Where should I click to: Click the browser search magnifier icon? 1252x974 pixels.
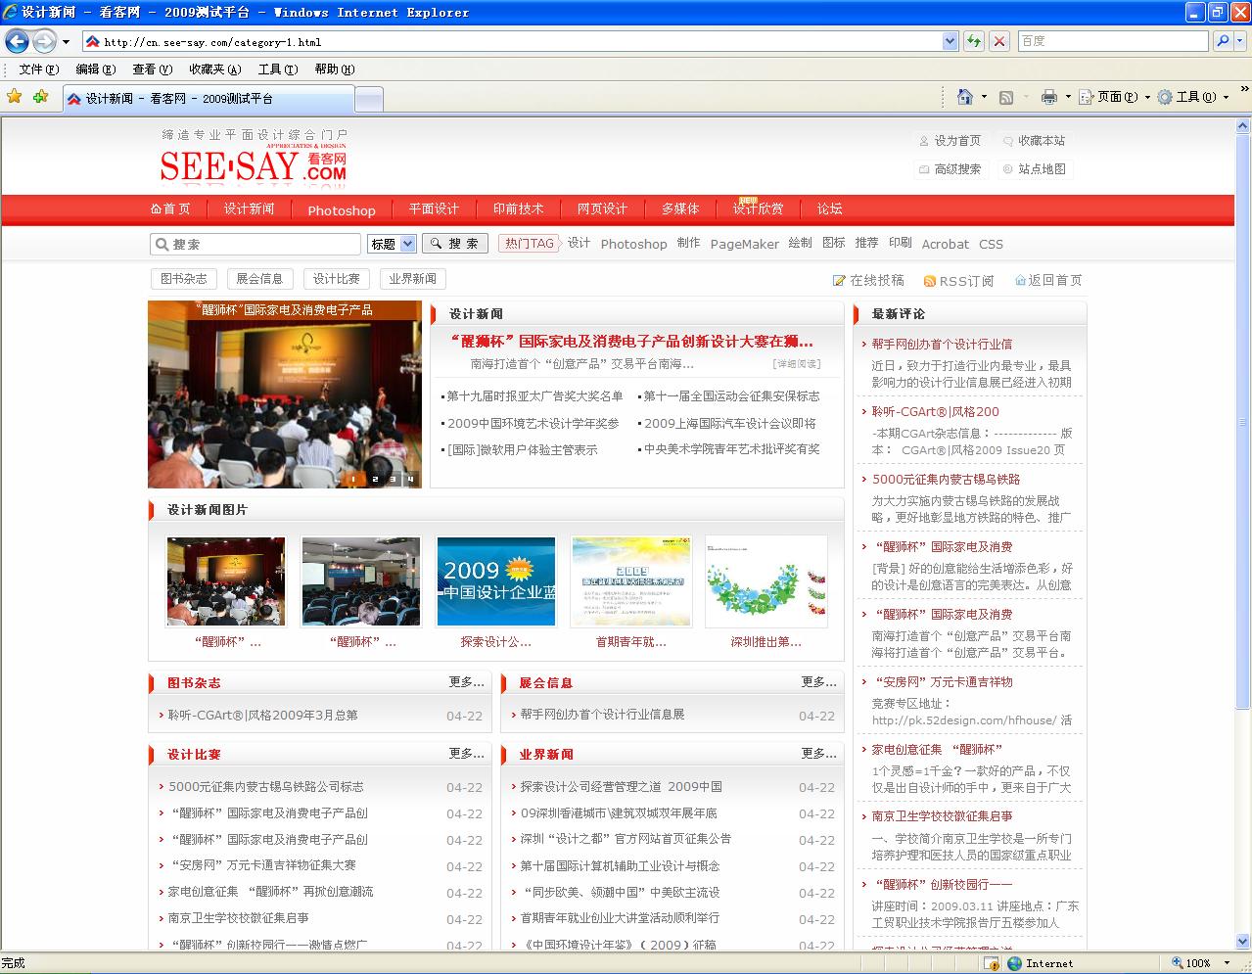[1223, 41]
